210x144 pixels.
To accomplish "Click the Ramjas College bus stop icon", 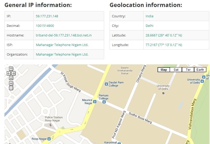I will click(104, 102).
